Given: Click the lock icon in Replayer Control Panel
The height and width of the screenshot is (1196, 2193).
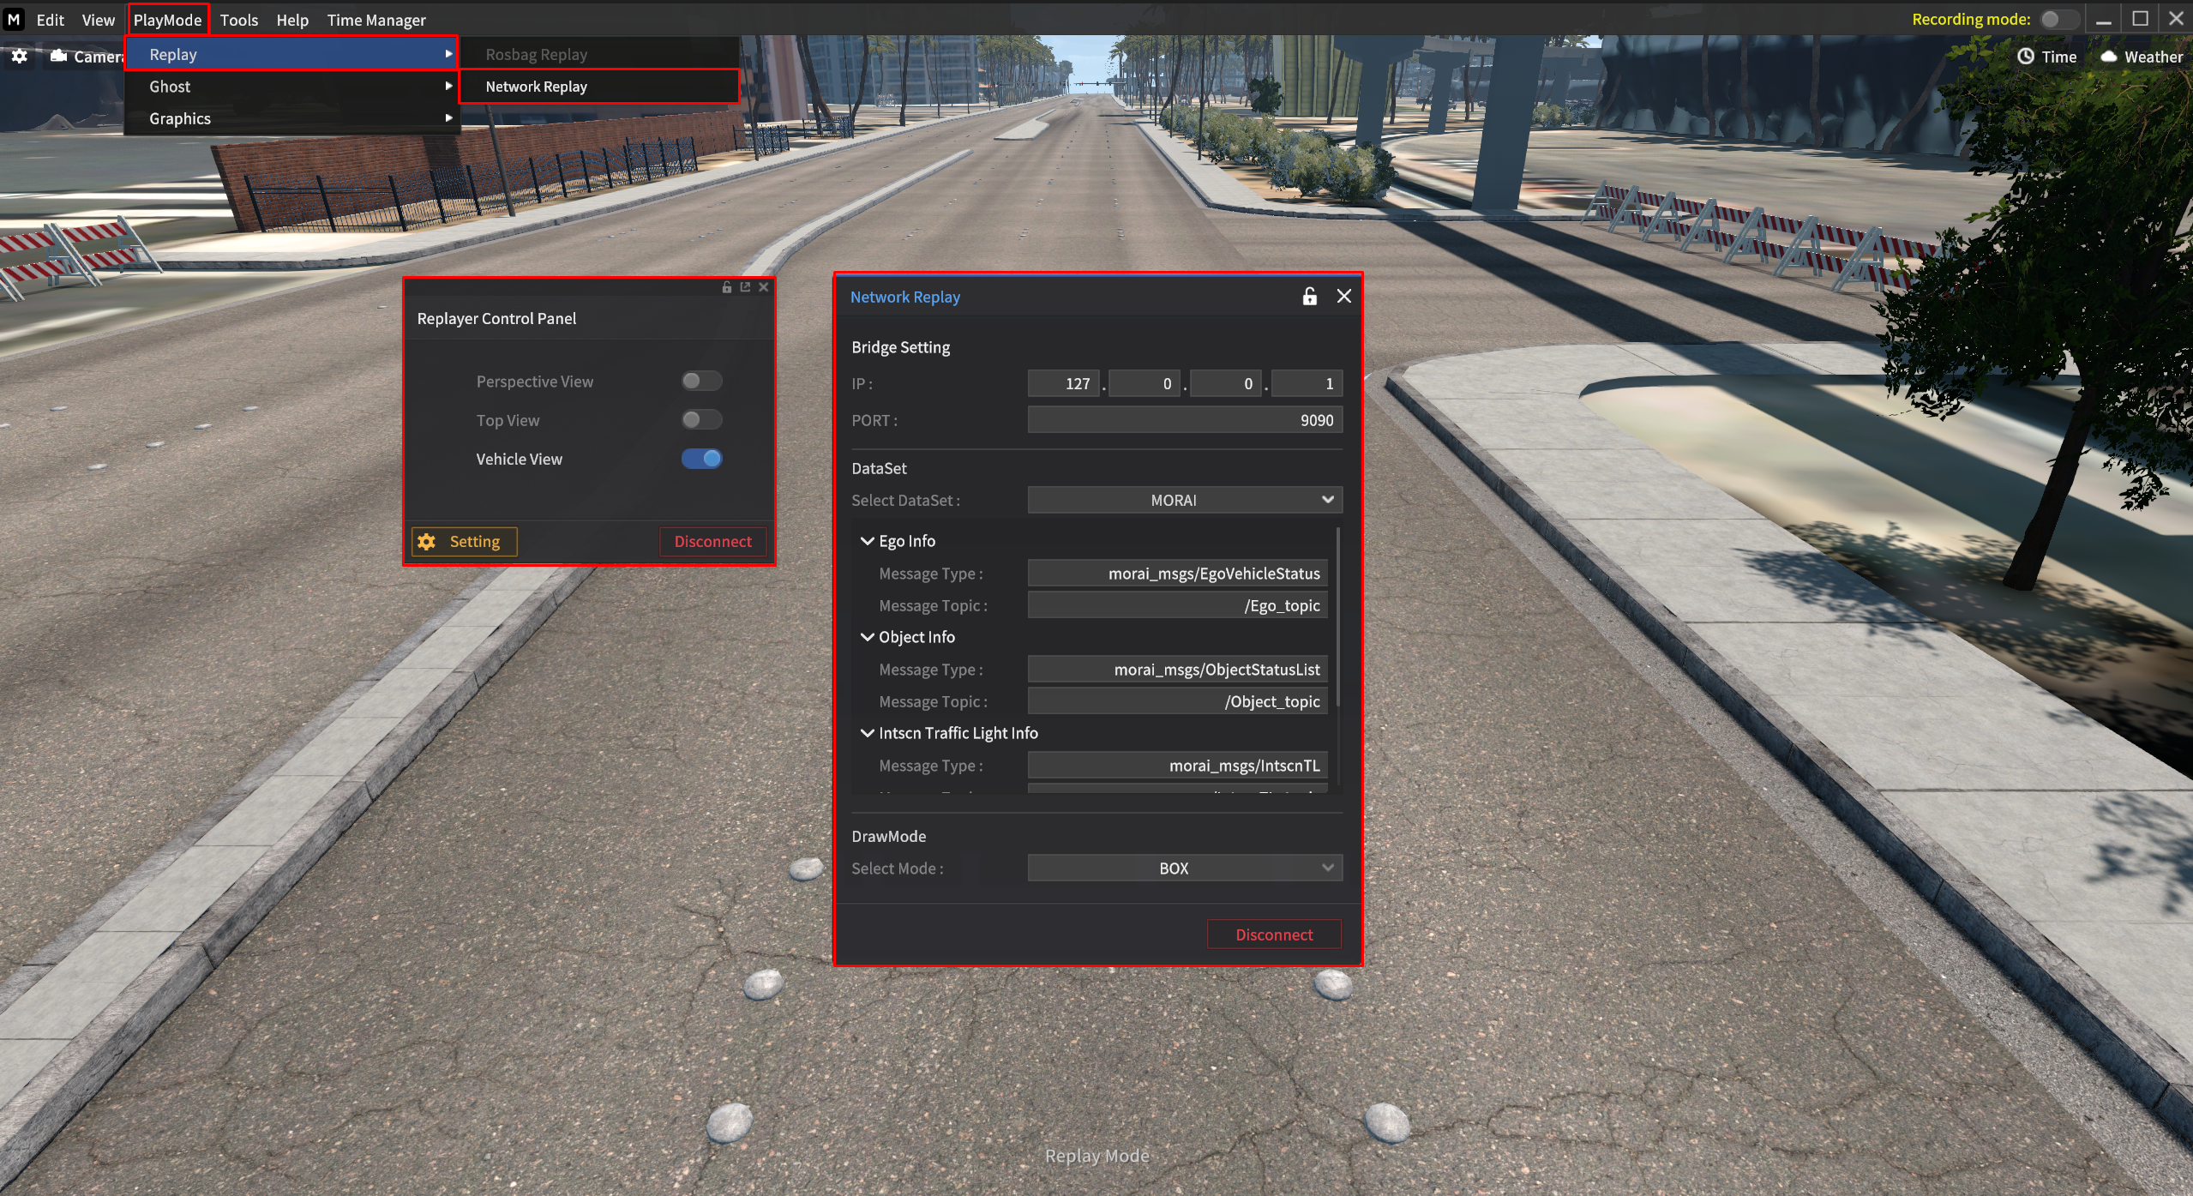Looking at the screenshot, I should (726, 287).
